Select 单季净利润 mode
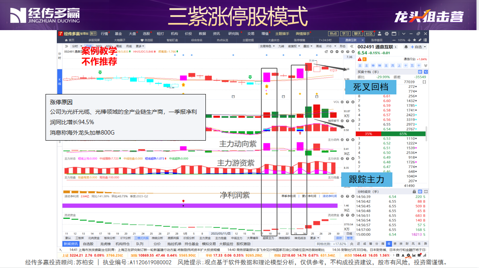 click(288, 196)
